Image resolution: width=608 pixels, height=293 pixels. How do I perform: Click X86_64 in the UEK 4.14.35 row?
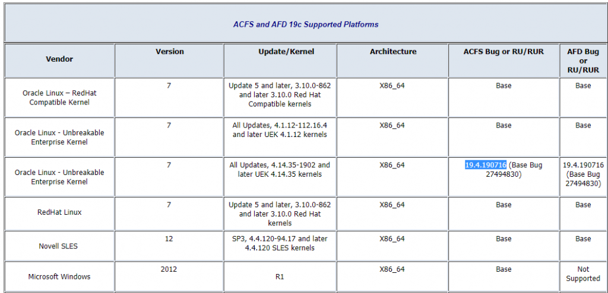pyautogui.click(x=392, y=165)
